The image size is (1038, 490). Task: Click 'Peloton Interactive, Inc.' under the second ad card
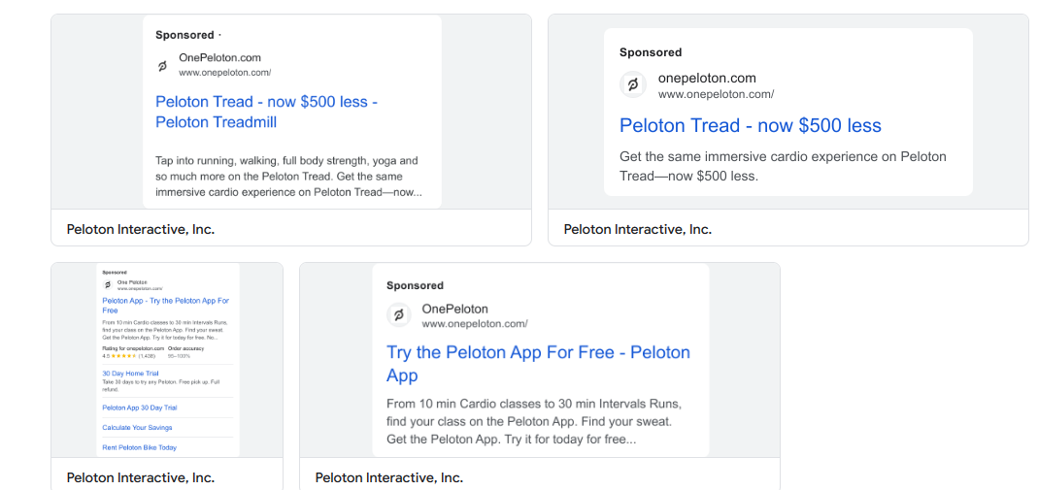tap(637, 229)
